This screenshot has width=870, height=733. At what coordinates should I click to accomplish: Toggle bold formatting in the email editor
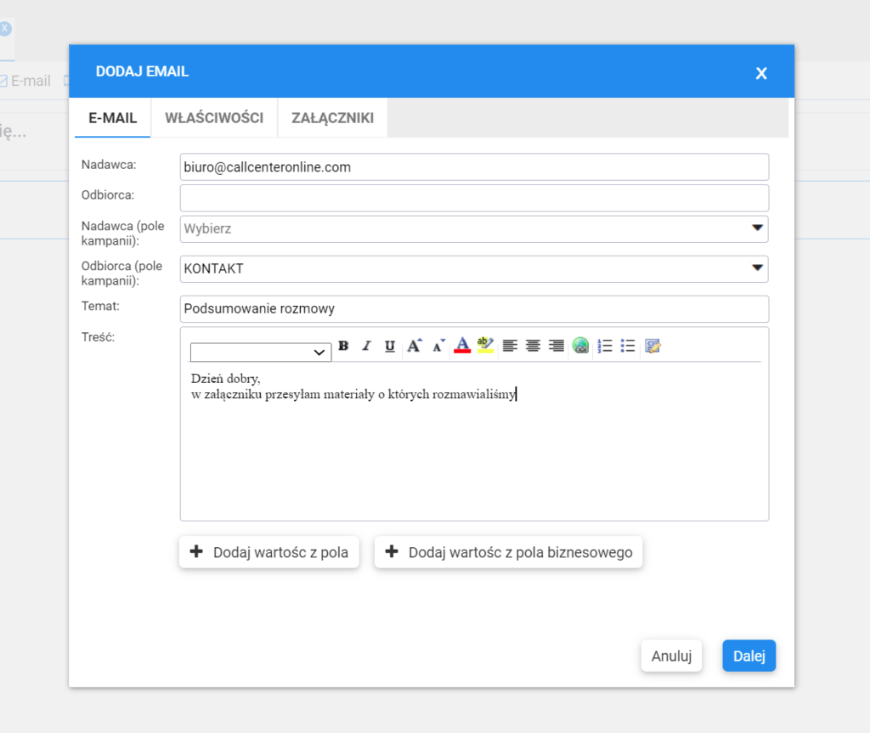click(343, 346)
